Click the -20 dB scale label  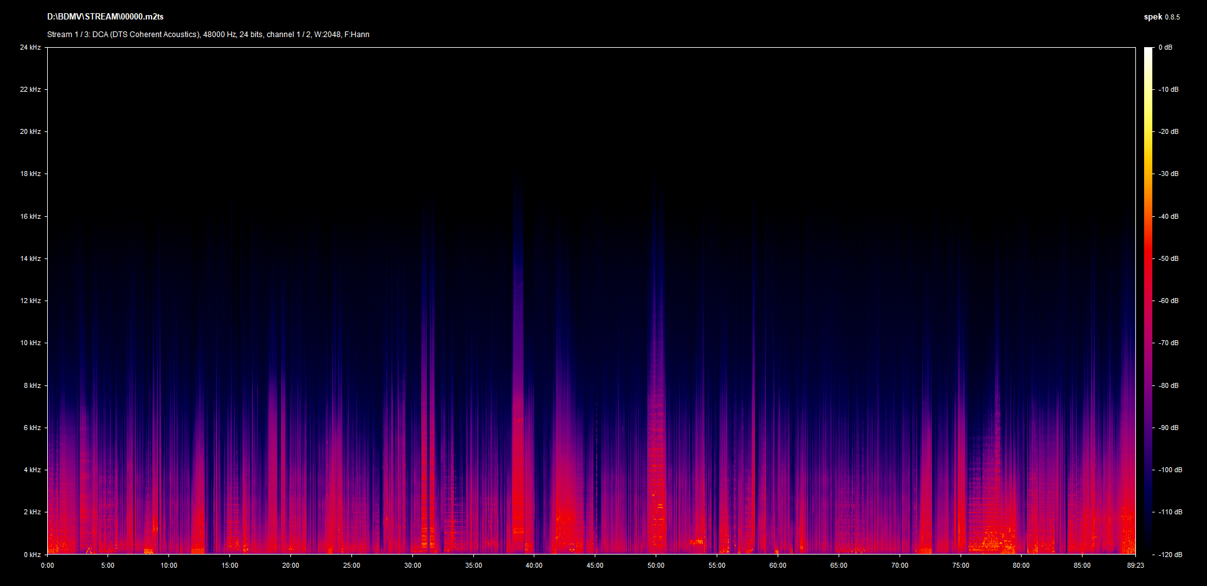pyautogui.click(x=1169, y=131)
